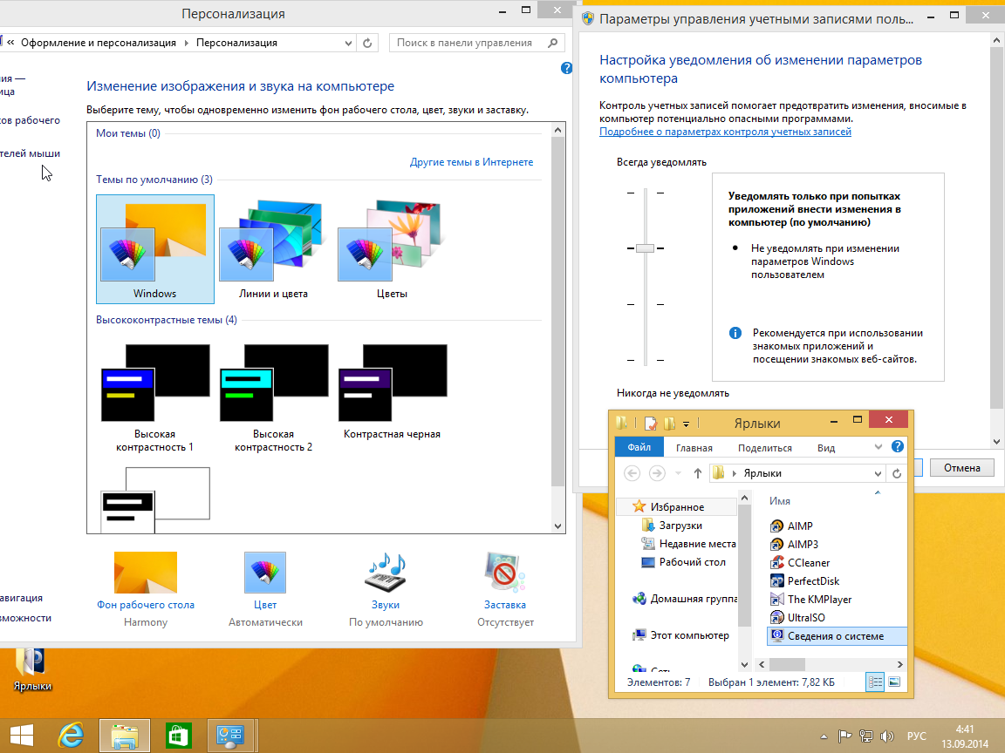The width and height of the screenshot is (1005, 753).
Task: Click help icon in Ярлыки window
Action: (898, 446)
